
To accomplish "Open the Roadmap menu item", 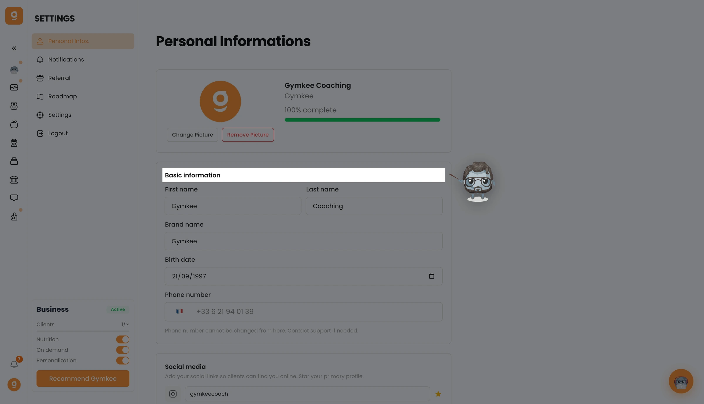I will tap(83, 97).
